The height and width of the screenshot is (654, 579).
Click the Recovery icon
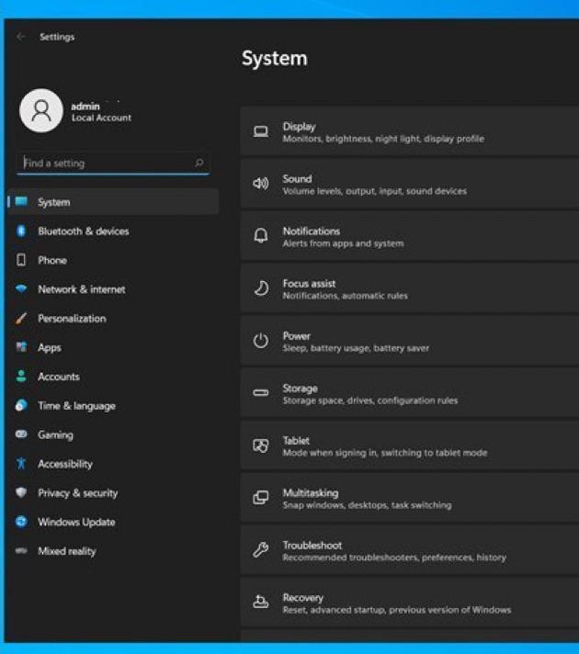[x=261, y=602]
